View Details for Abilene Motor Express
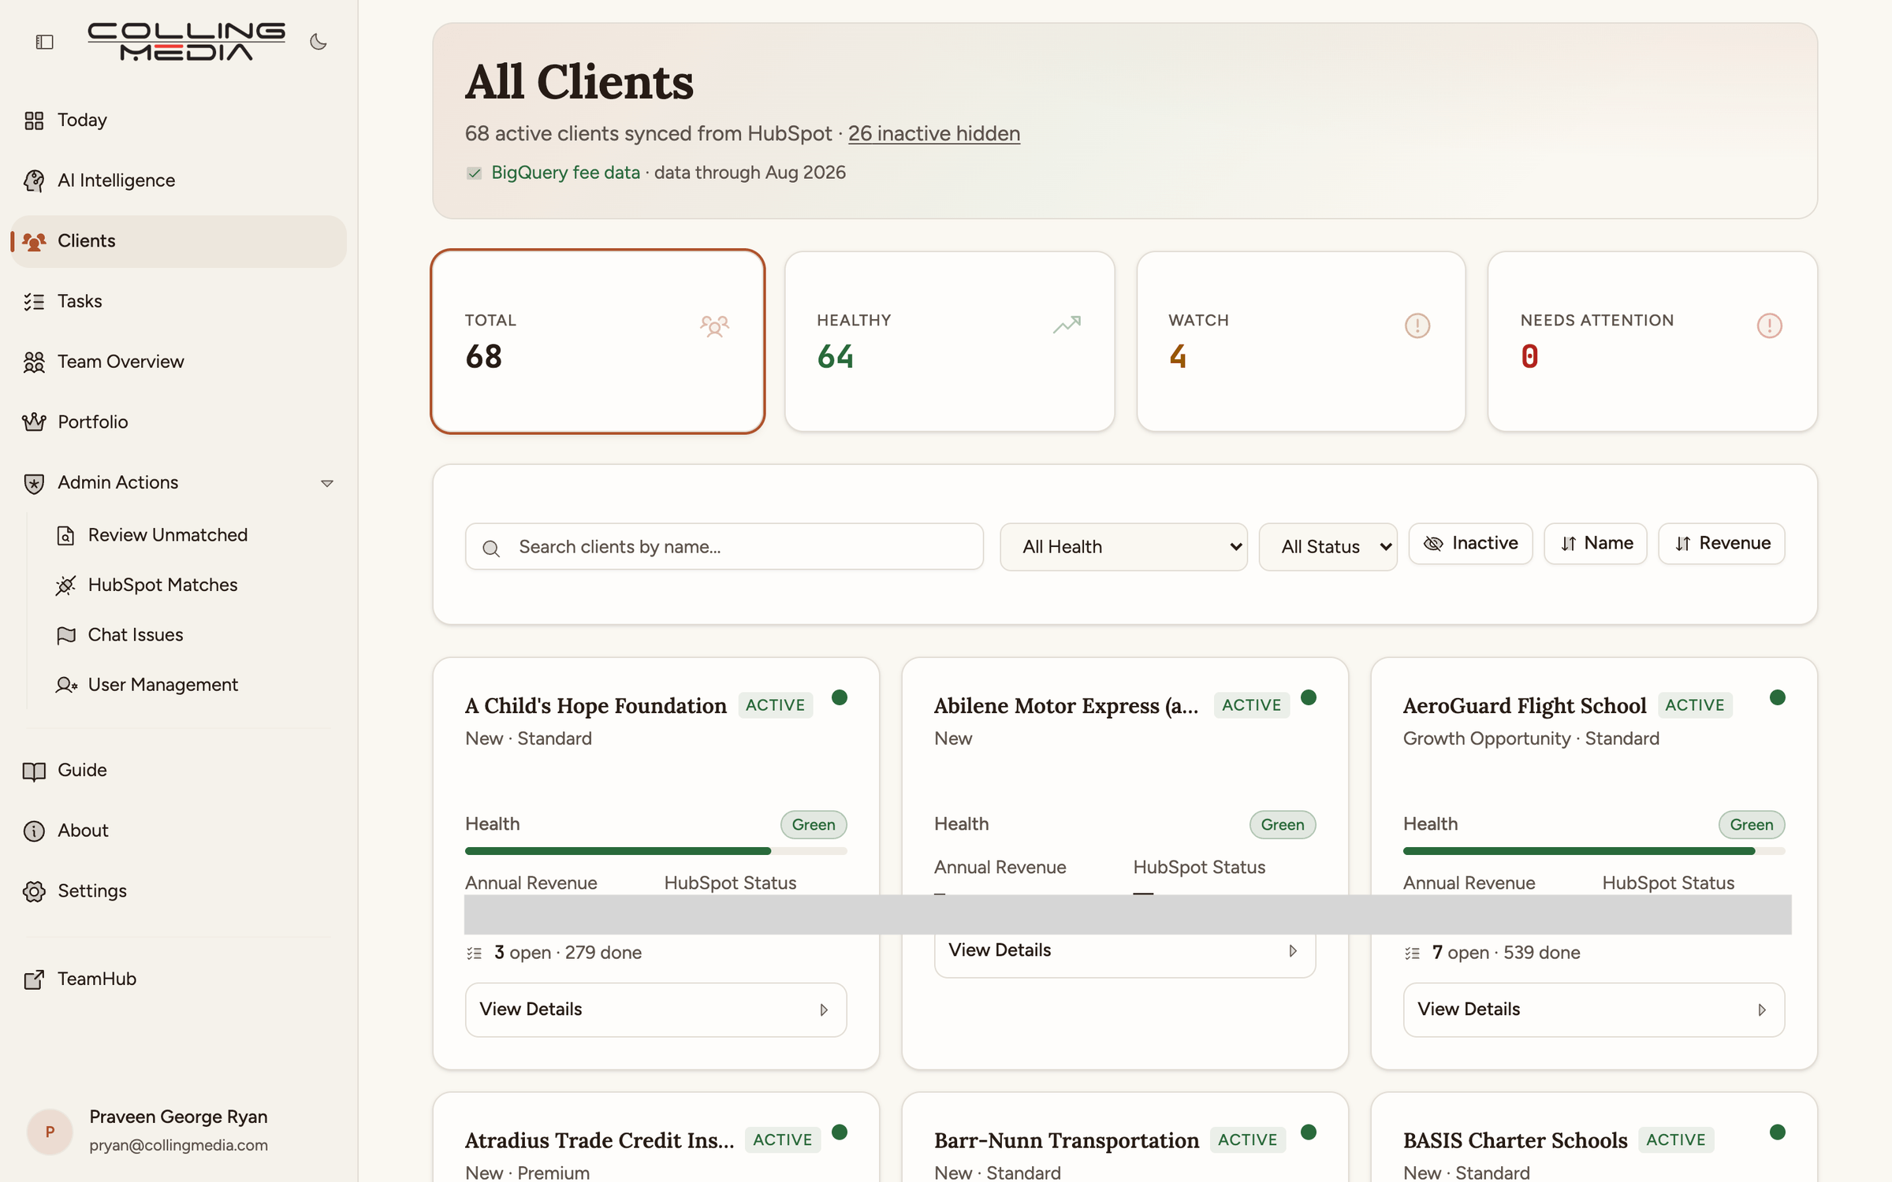The width and height of the screenshot is (1892, 1182). (1125, 951)
